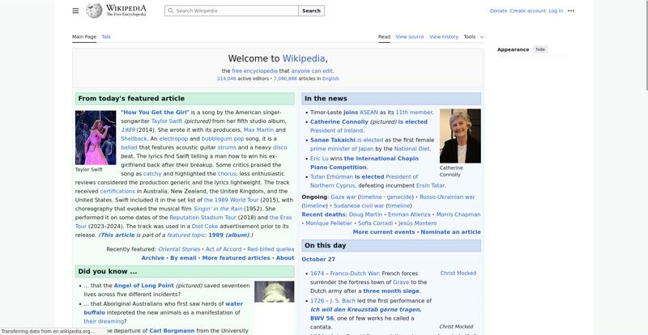
Task: Click the Search button
Action: [x=311, y=11]
